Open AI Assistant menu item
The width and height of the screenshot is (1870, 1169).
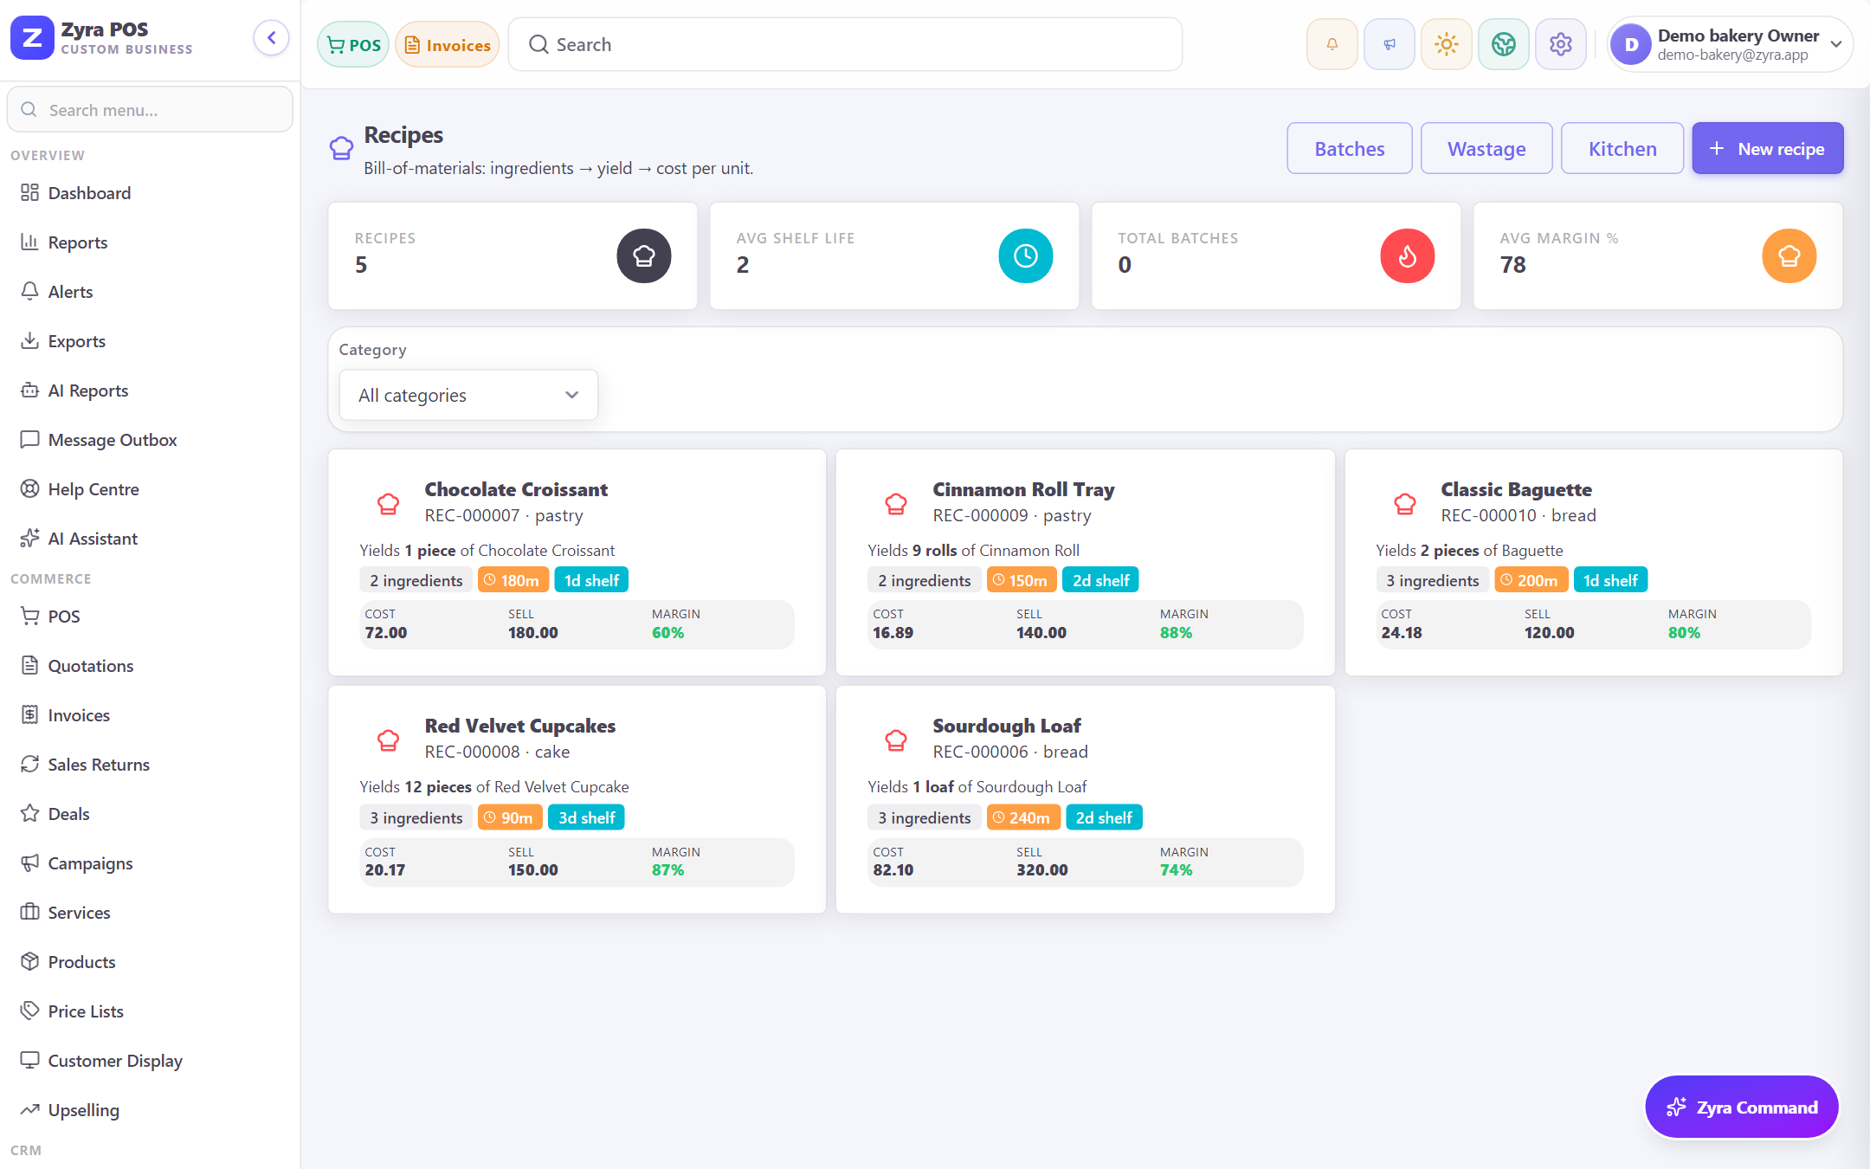tap(150, 539)
